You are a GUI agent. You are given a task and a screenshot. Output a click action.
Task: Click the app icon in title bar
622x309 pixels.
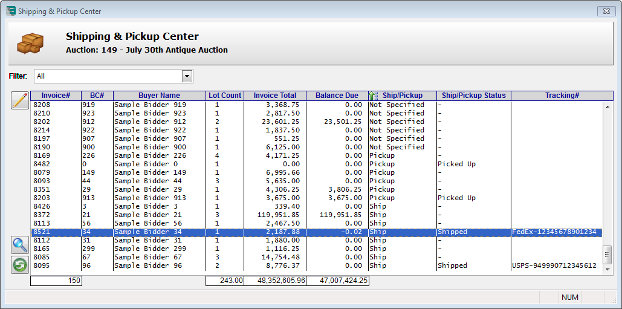coord(10,11)
